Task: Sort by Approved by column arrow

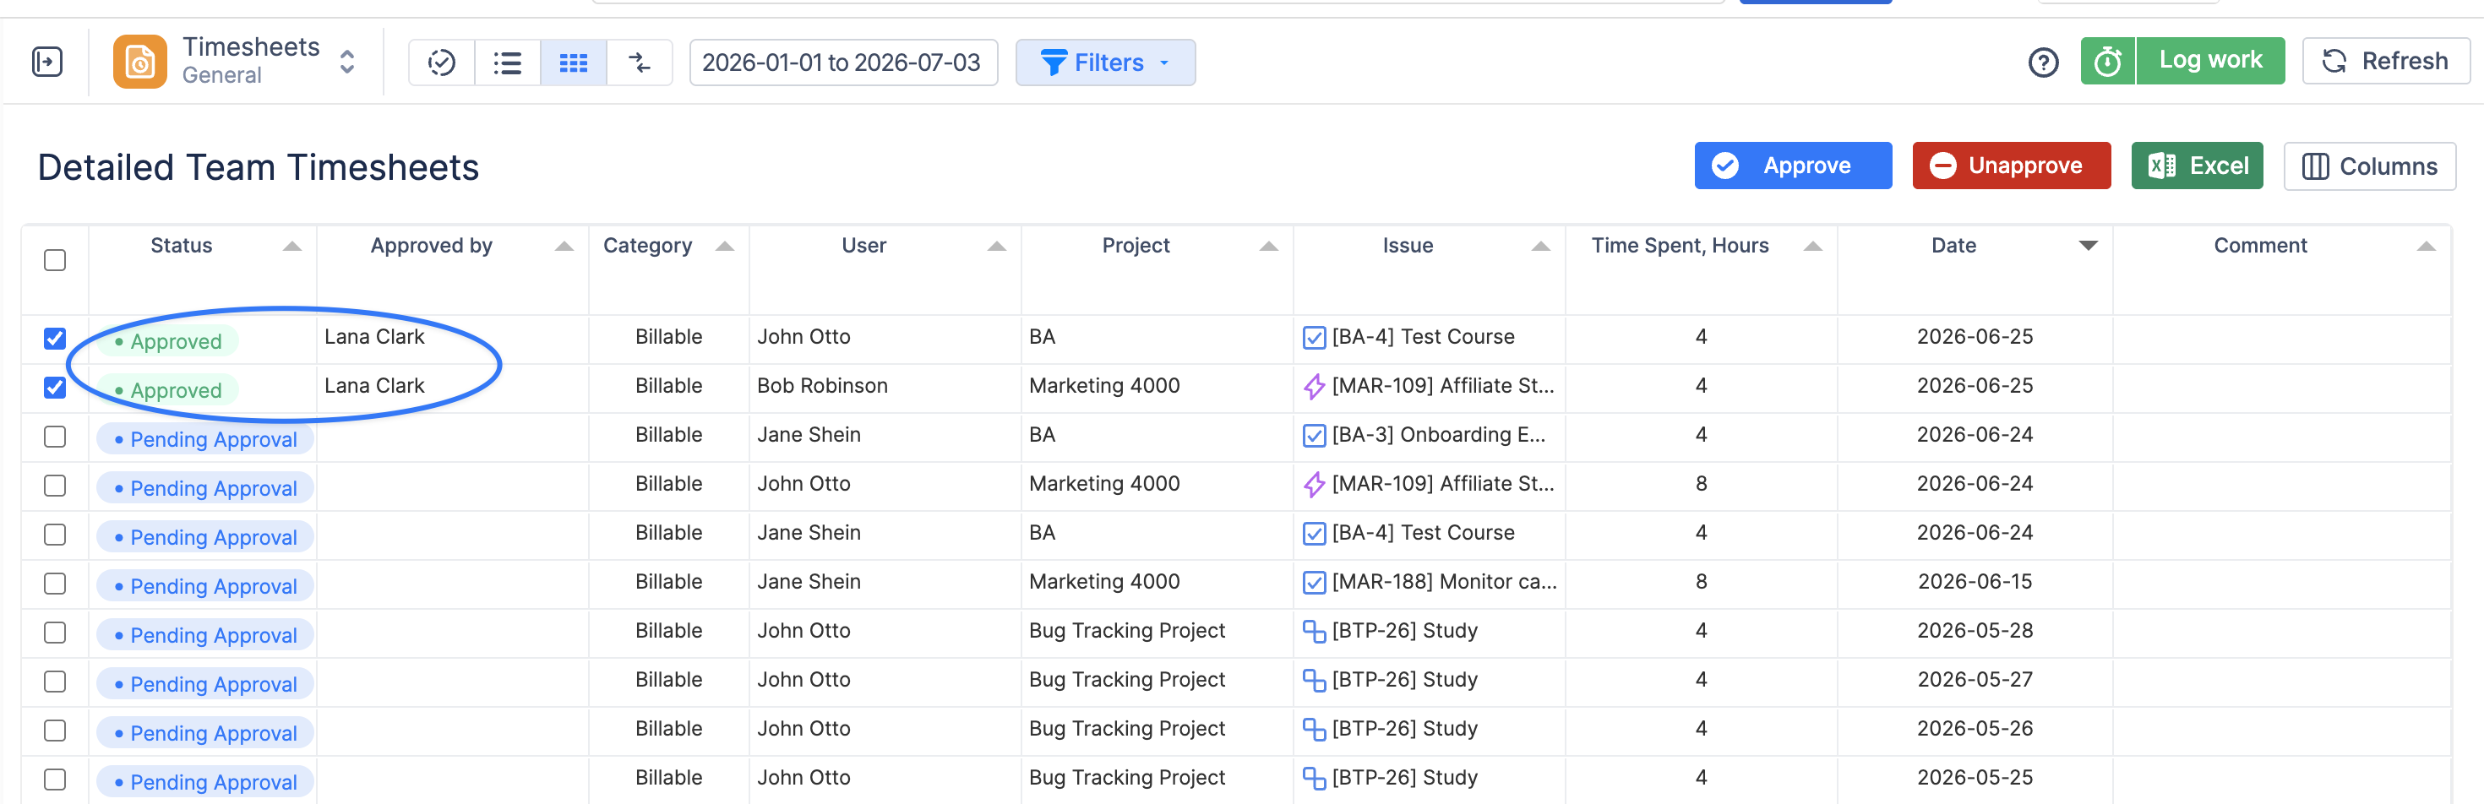Action: (564, 247)
